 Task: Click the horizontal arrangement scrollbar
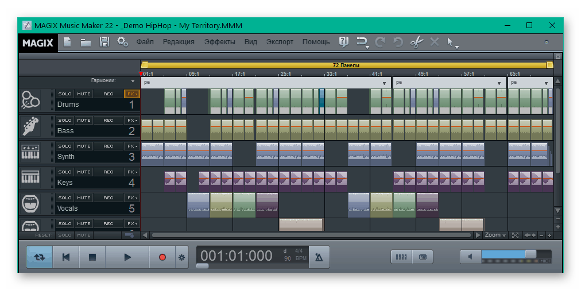click(x=311, y=235)
